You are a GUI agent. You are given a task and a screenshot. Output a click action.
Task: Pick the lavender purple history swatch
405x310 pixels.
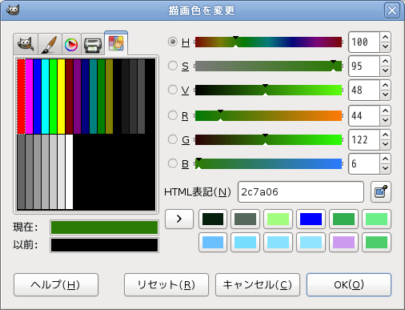(x=343, y=242)
